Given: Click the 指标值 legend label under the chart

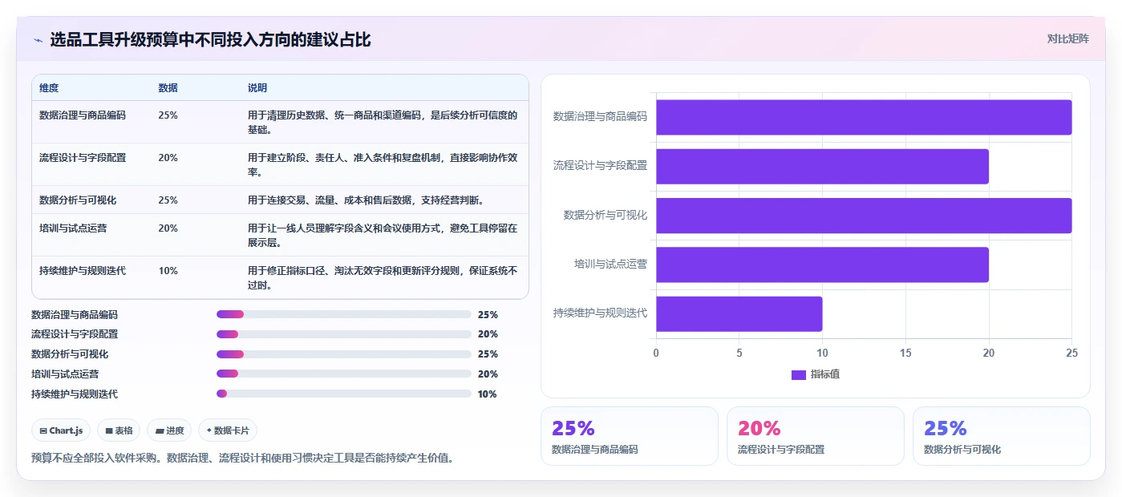Looking at the screenshot, I should [x=825, y=374].
